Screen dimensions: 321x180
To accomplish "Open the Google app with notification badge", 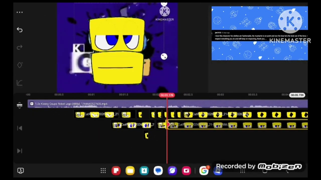I will click(x=204, y=170).
